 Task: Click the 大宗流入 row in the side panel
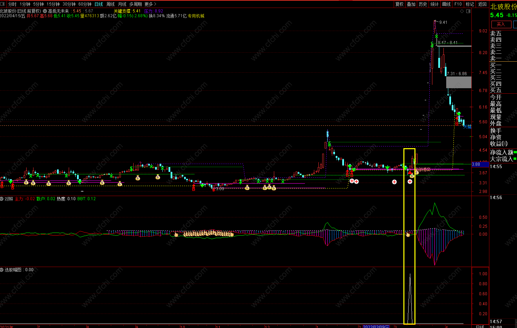[x=503, y=159]
